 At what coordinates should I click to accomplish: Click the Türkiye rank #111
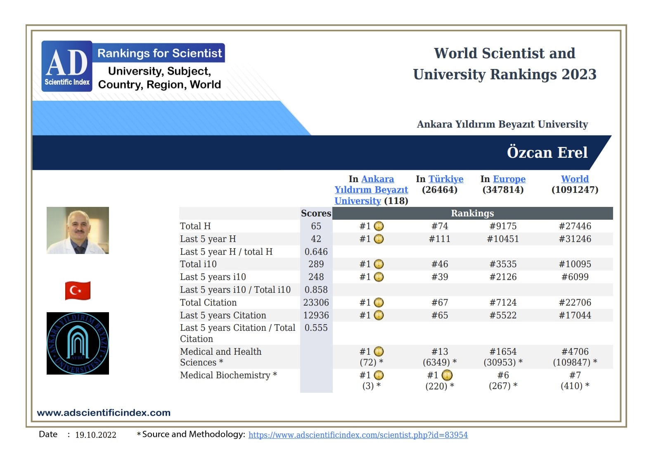(x=440, y=239)
